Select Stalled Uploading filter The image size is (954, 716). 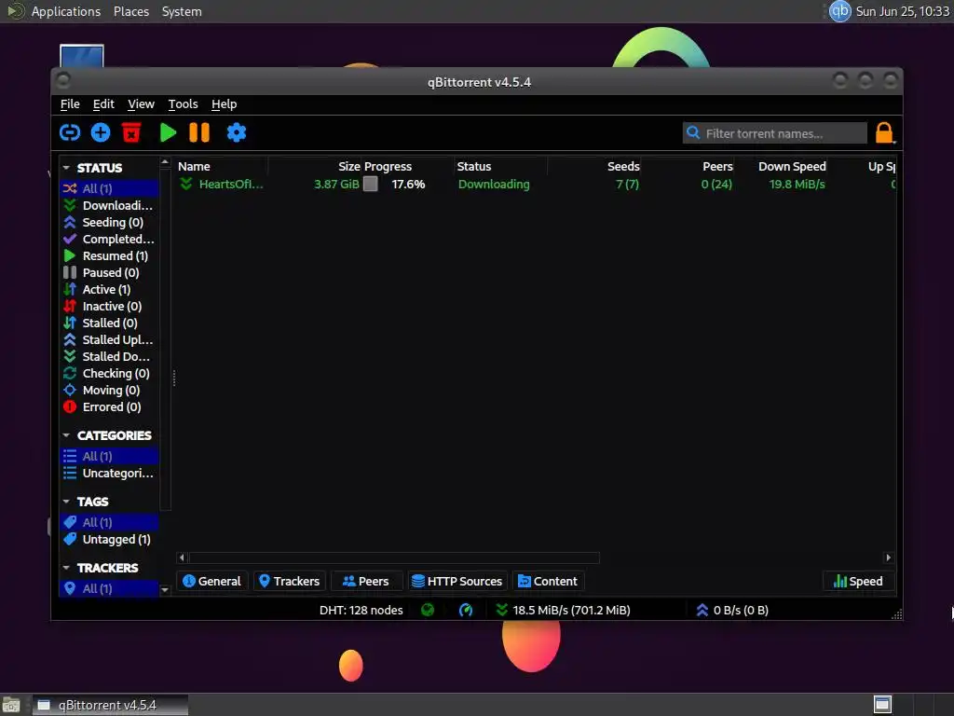(x=110, y=339)
